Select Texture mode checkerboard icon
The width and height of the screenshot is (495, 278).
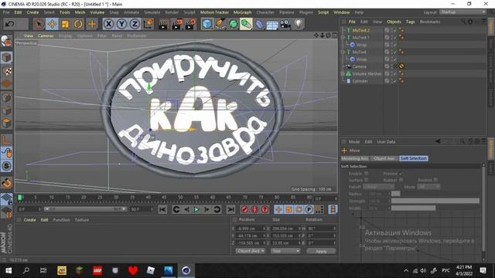tap(7, 71)
